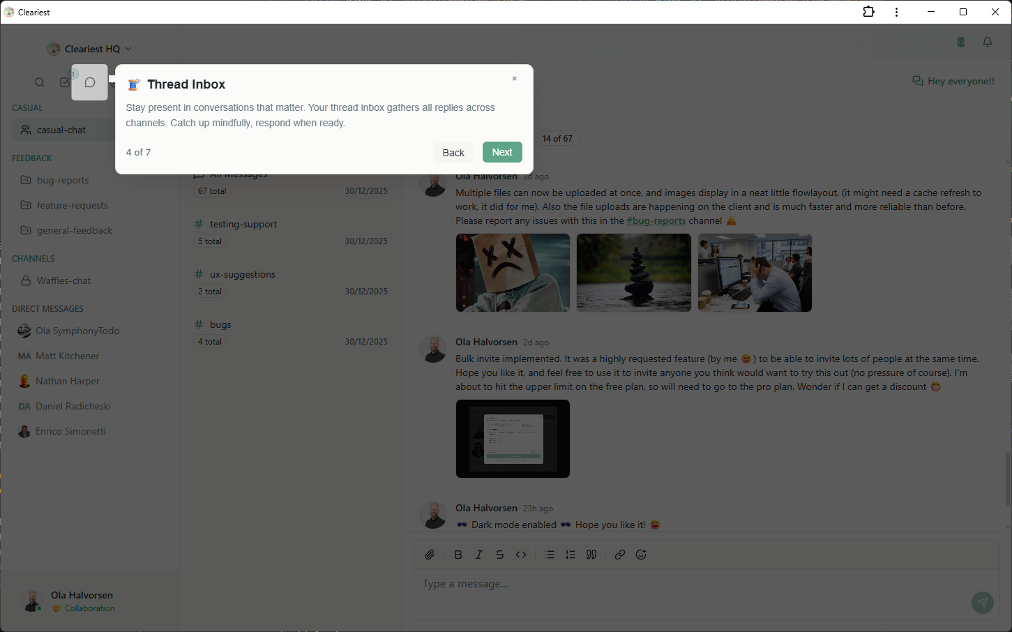Click Next in the tour popup
1012x632 pixels.
502,152
